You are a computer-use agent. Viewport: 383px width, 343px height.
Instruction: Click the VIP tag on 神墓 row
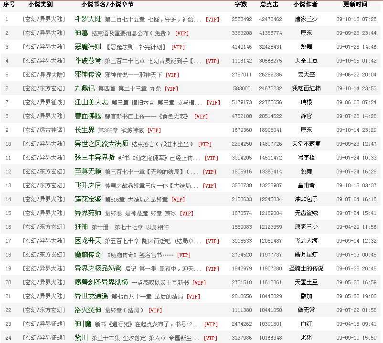click(x=182, y=33)
